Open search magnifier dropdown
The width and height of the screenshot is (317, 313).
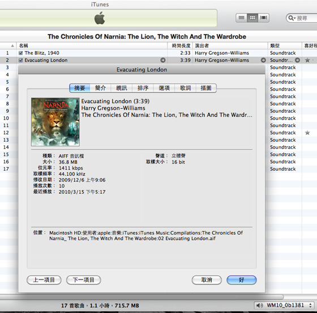[292, 18]
